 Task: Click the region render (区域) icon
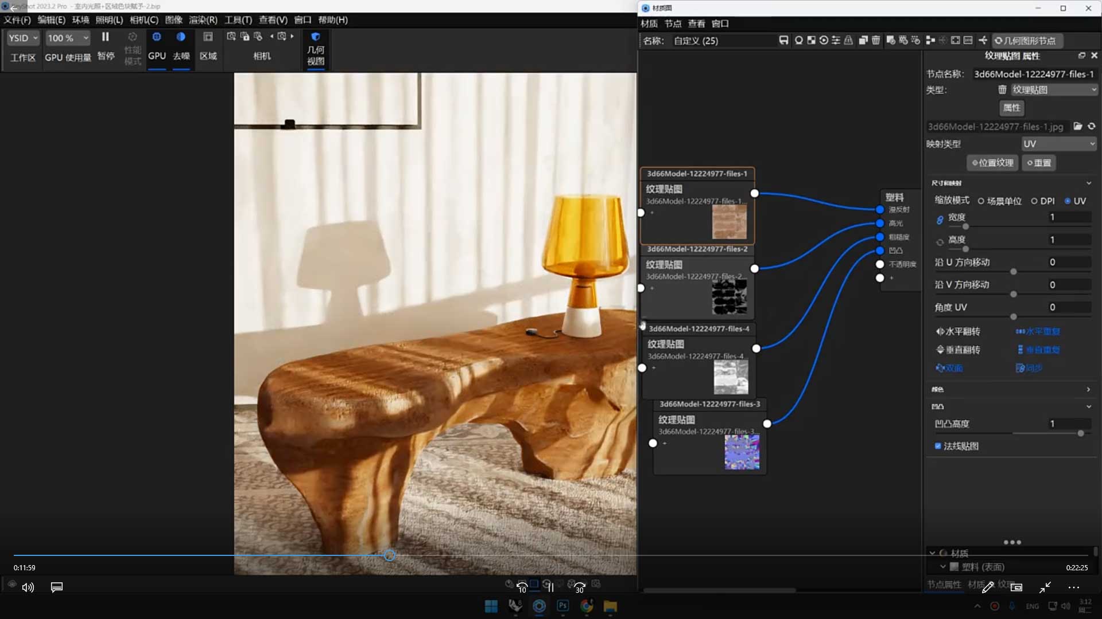click(x=208, y=37)
